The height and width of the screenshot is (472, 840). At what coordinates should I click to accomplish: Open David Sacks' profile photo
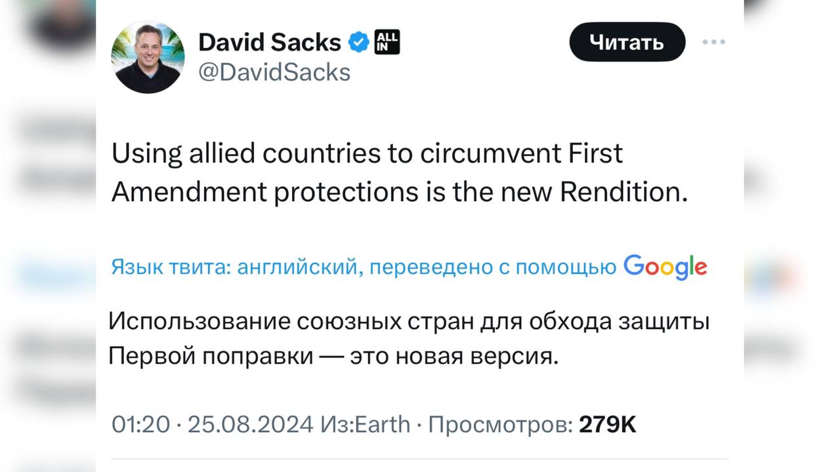pos(148,57)
